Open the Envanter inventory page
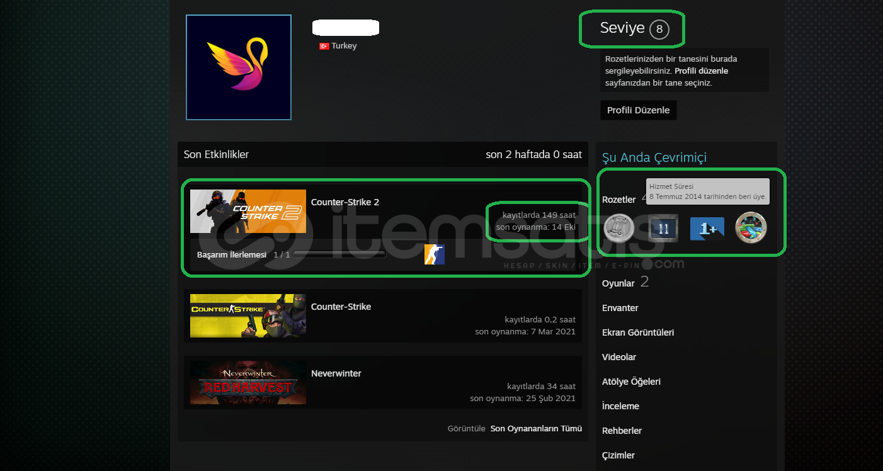This screenshot has width=883, height=471. 620,308
